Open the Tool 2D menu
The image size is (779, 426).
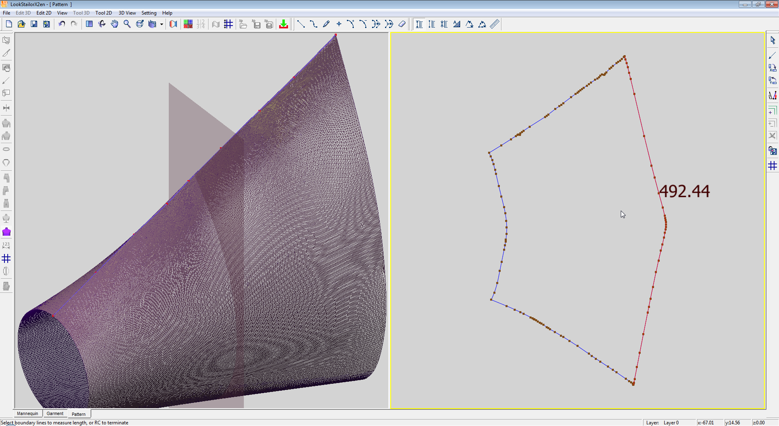(103, 13)
